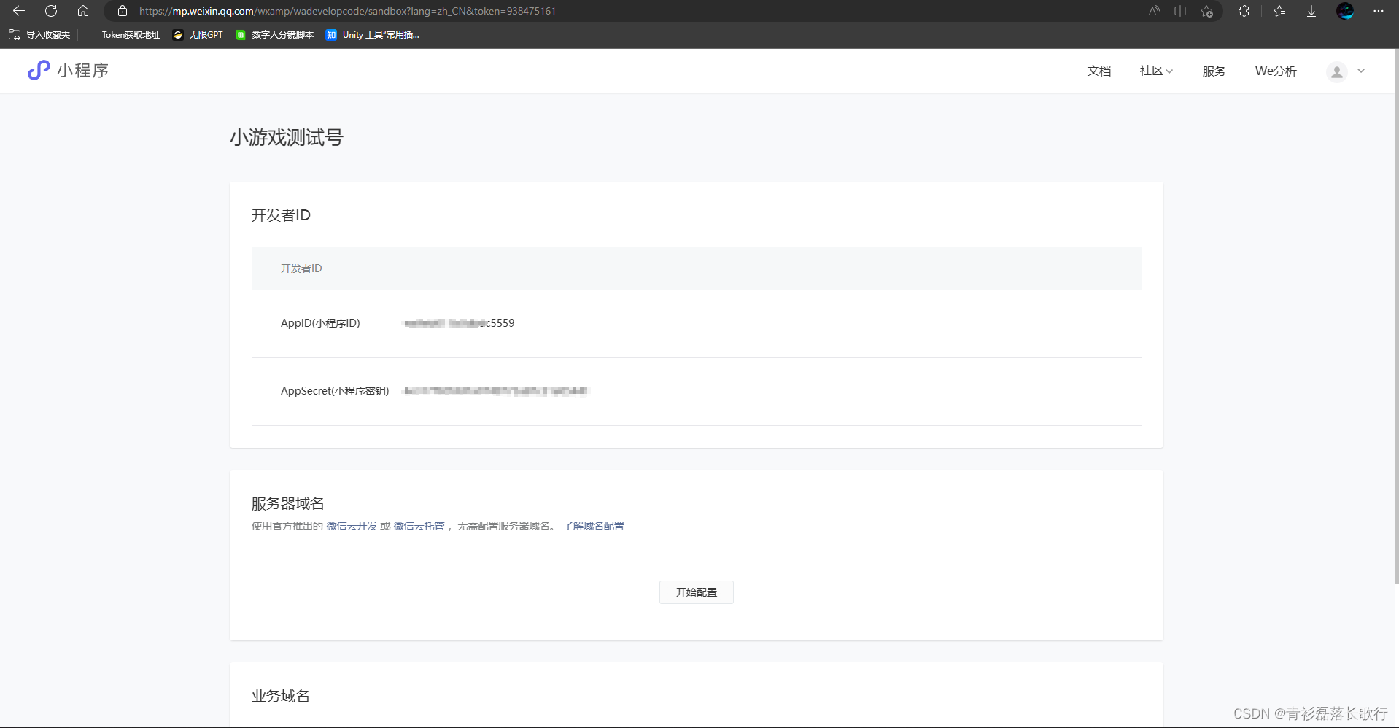Follow the 微信云托管 link
Screen dimensions: 1399x728
[x=419, y=526]
